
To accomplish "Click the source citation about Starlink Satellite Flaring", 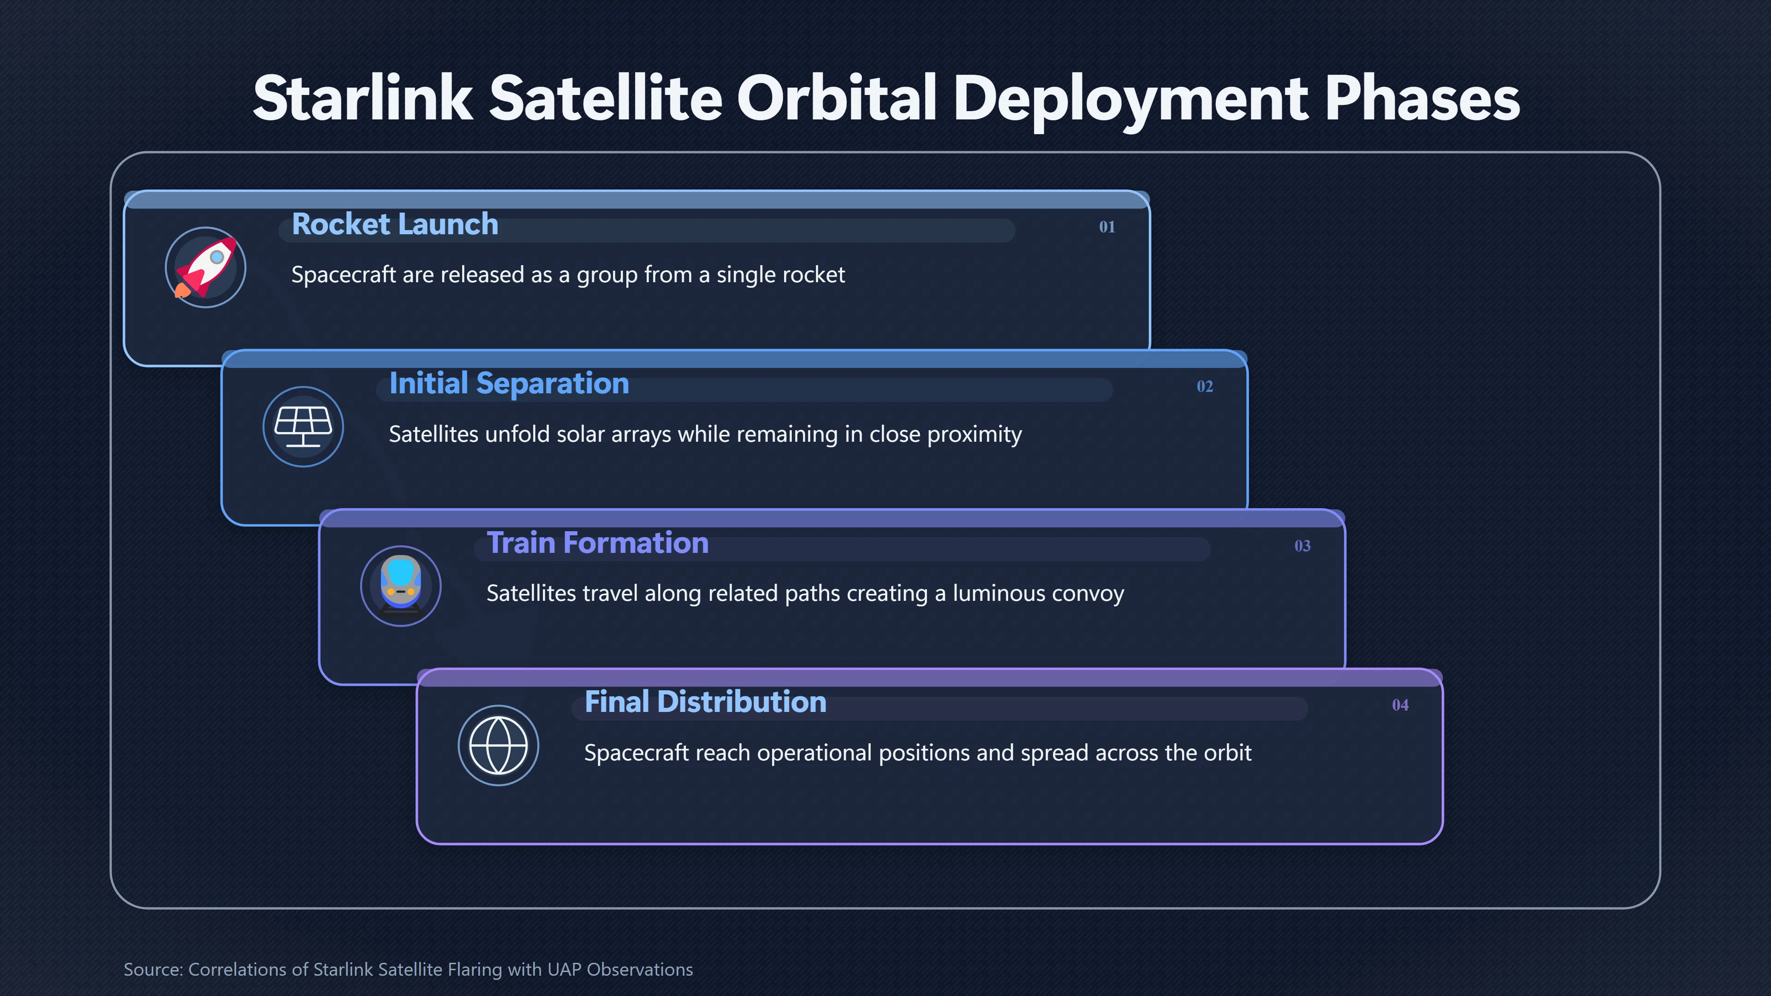I will click(408, 969).
